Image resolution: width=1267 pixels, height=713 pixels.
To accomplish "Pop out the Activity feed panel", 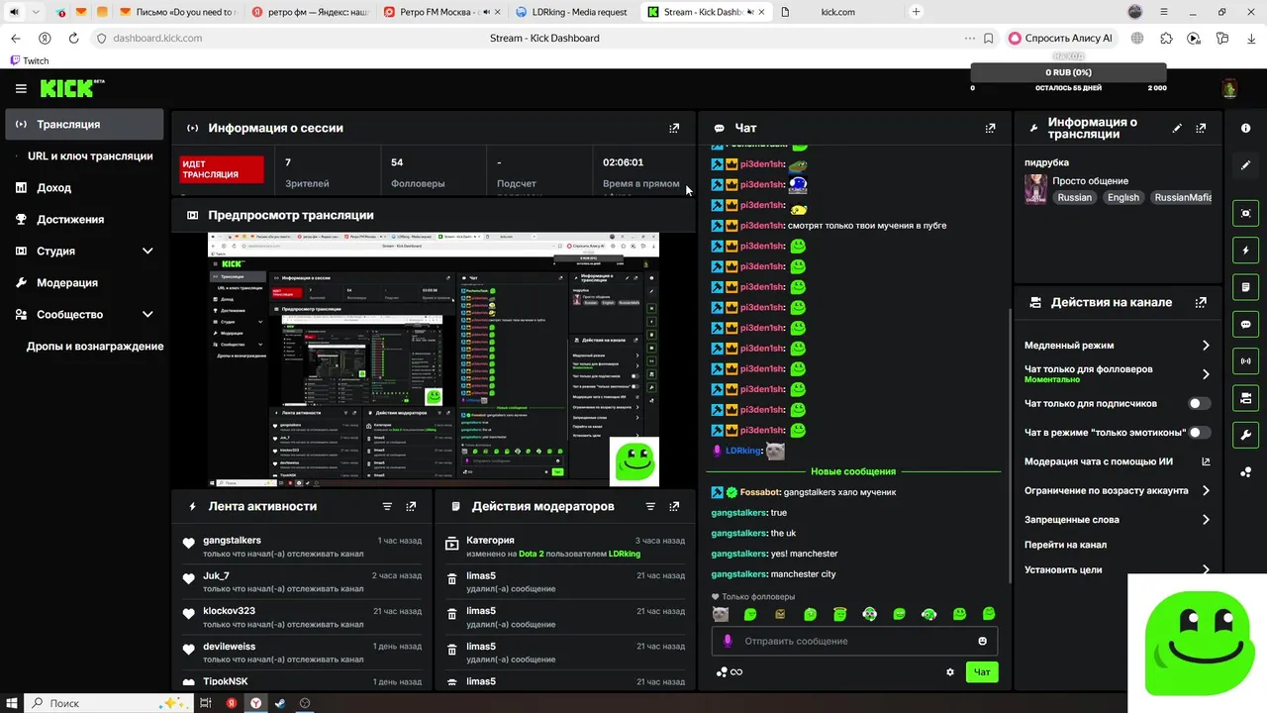I will click(x=411, y=506).
